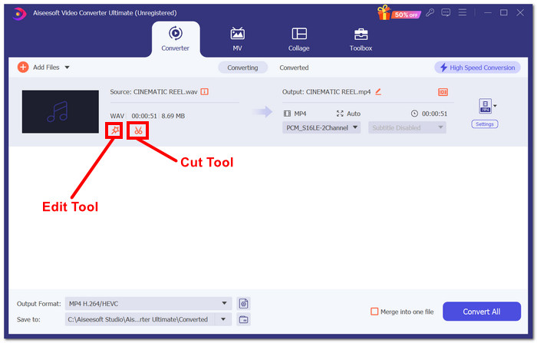This screenshot has width=537, height=343.
Task: Switch to the Converted tab
Action: tap(294, 68)
